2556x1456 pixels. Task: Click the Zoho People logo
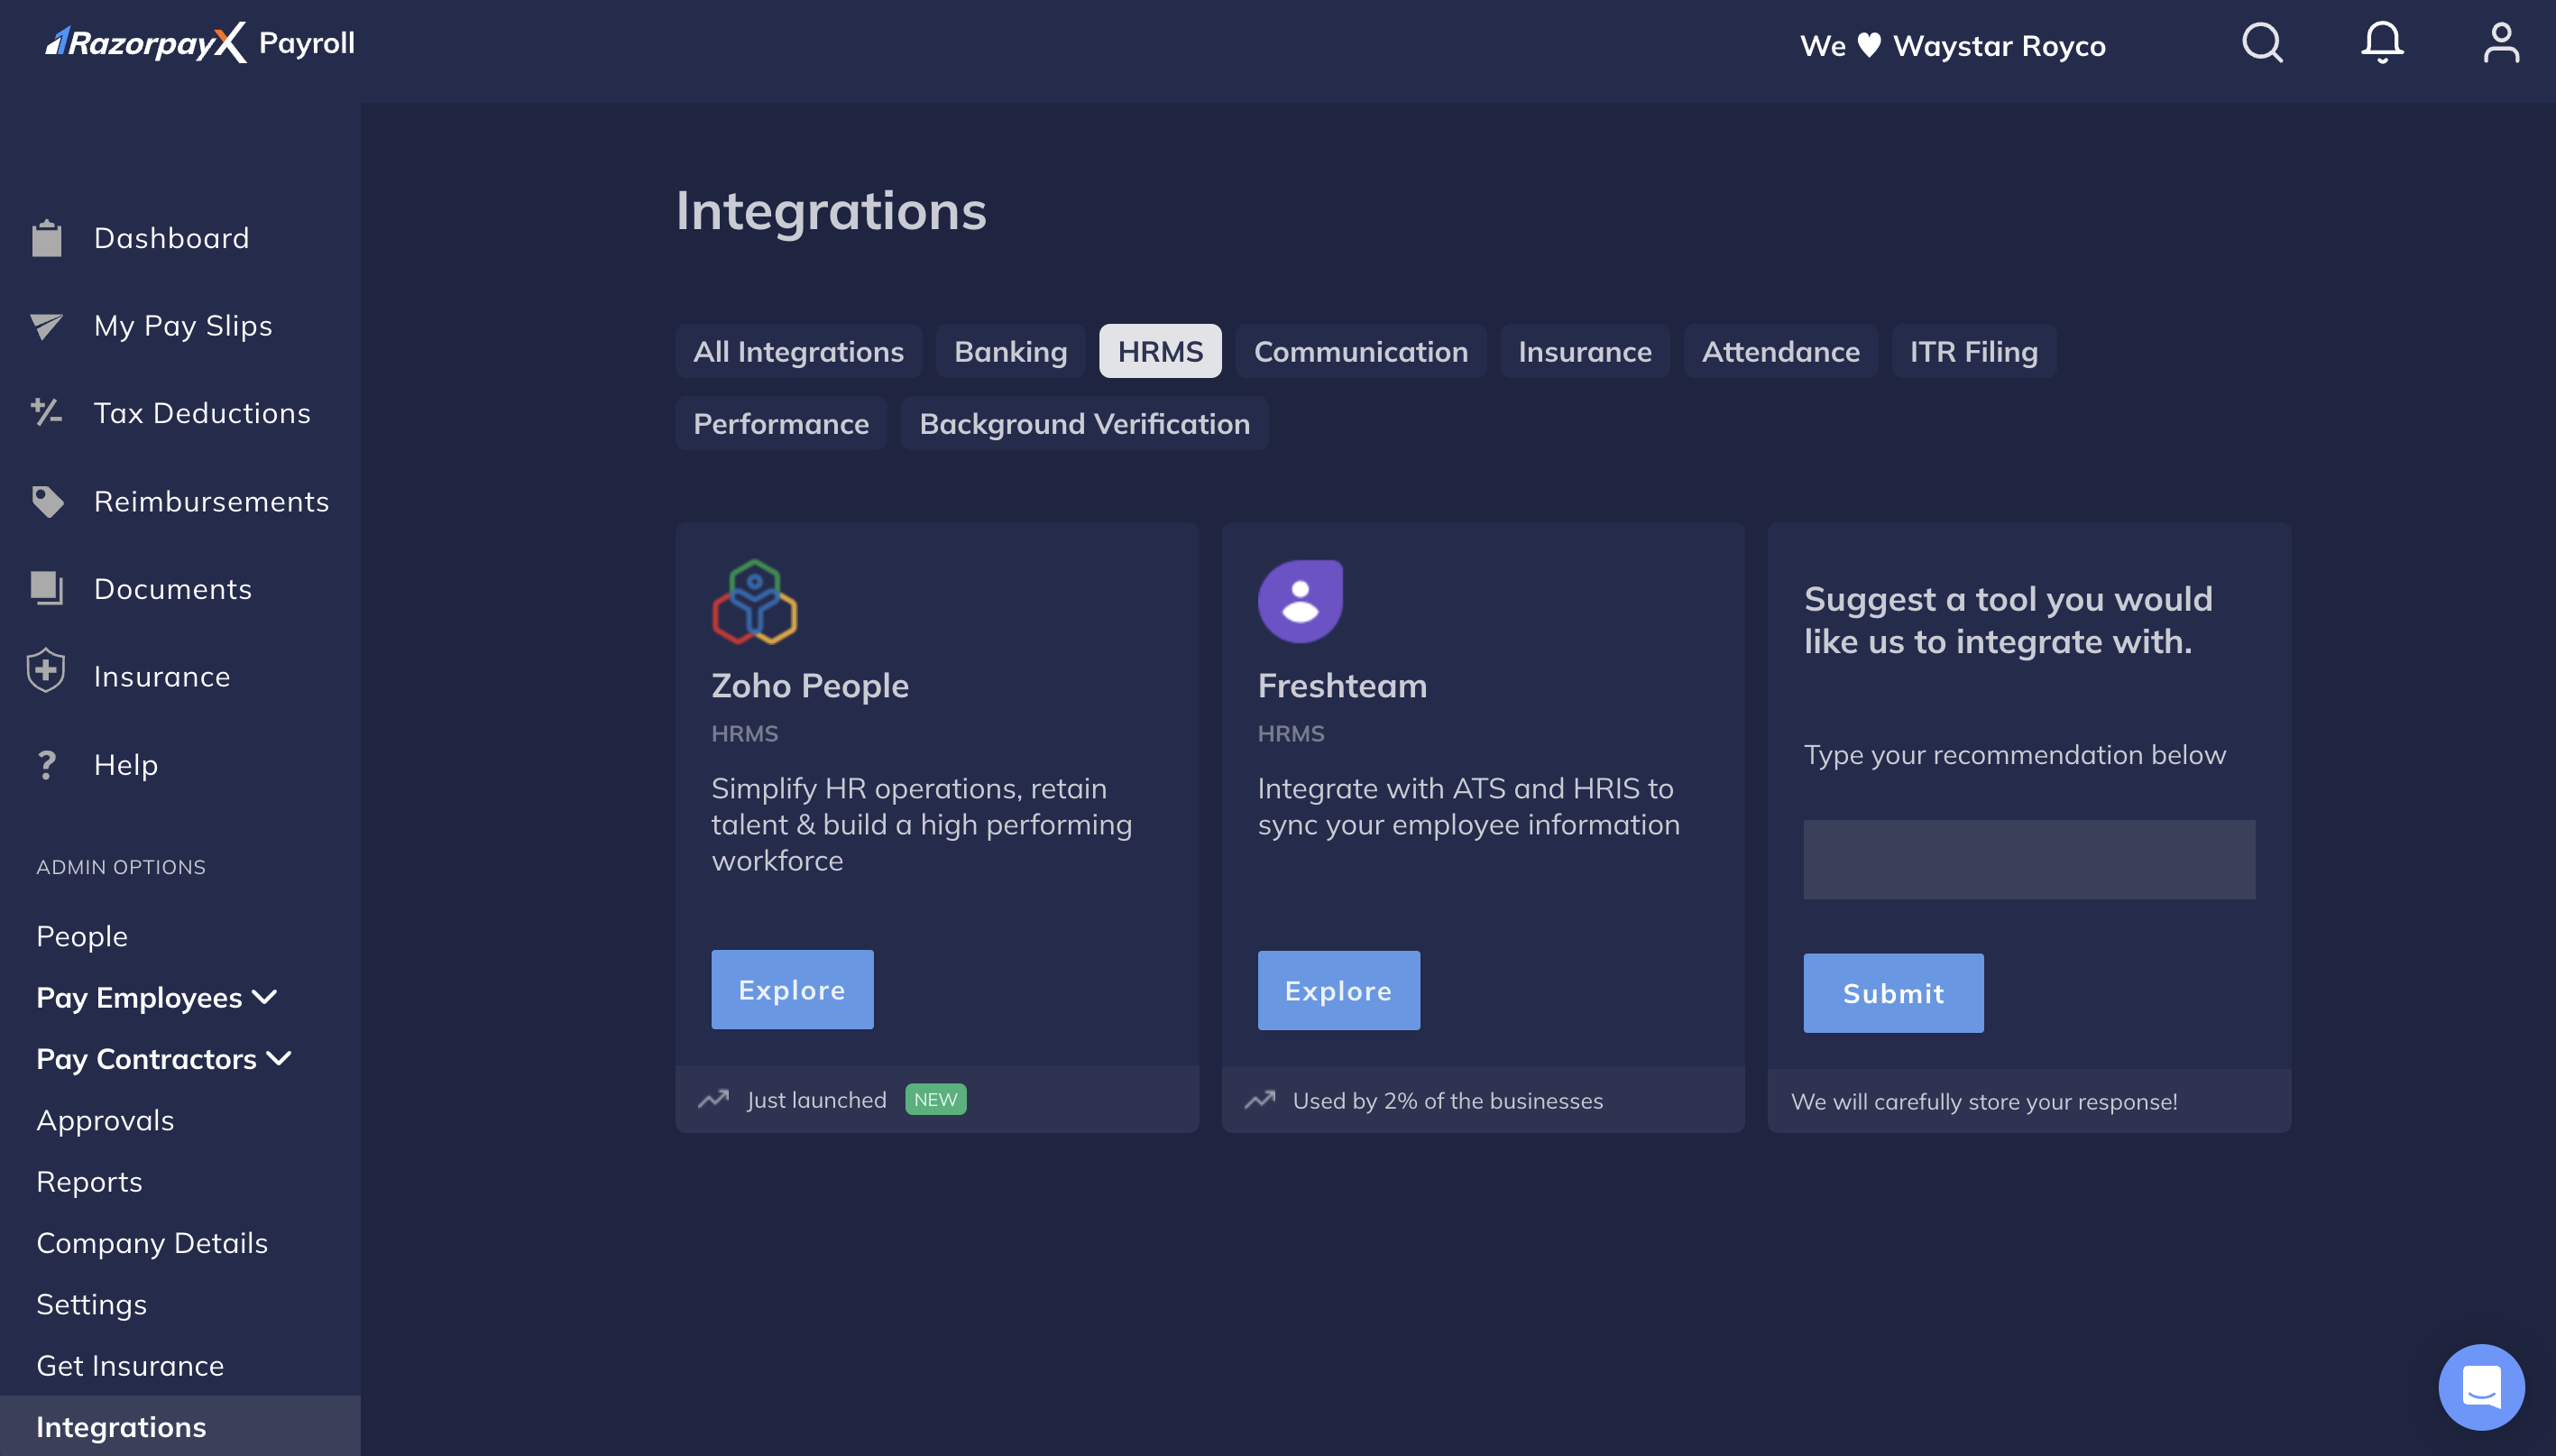tap(755, 601)
